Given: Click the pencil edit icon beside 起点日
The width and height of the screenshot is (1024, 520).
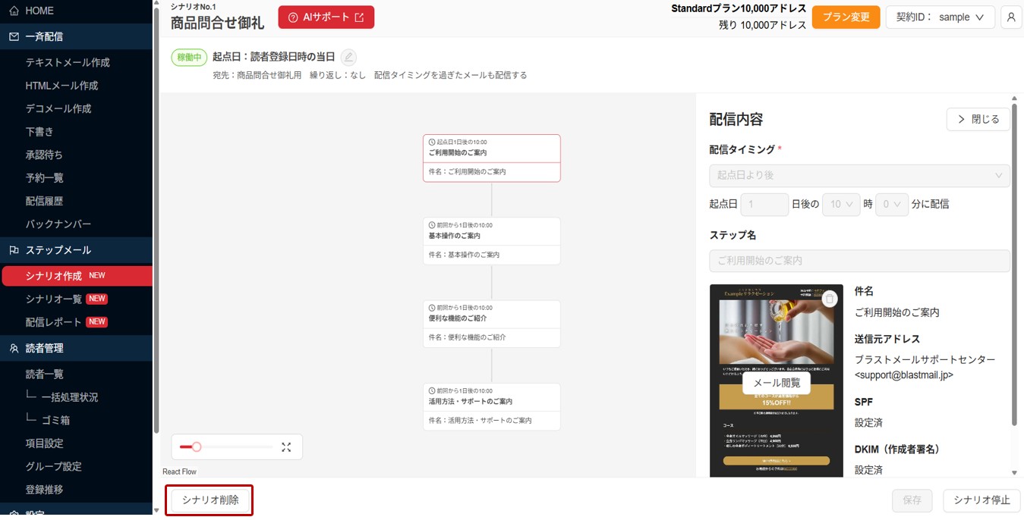Looking at the screenshot, I should click(348, 57).
